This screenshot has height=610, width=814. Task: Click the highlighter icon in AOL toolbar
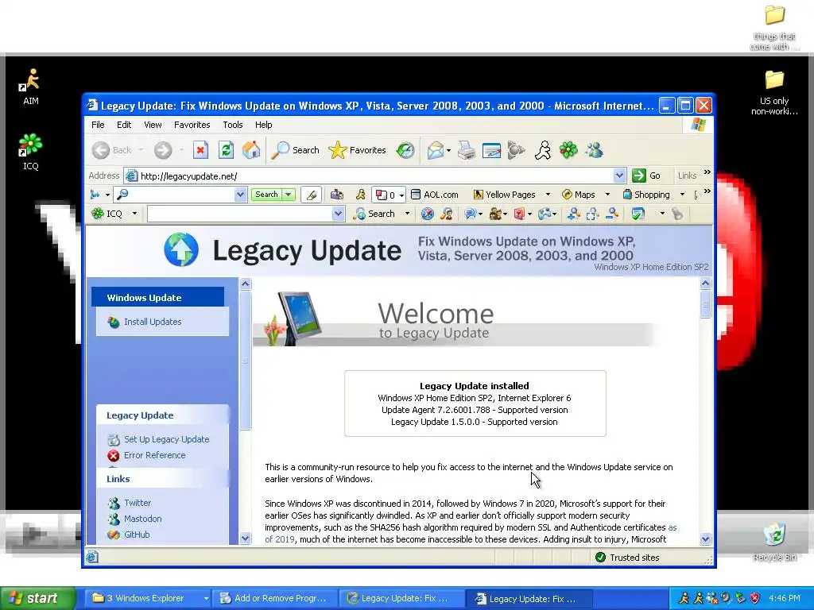click(x=311, y=195)
